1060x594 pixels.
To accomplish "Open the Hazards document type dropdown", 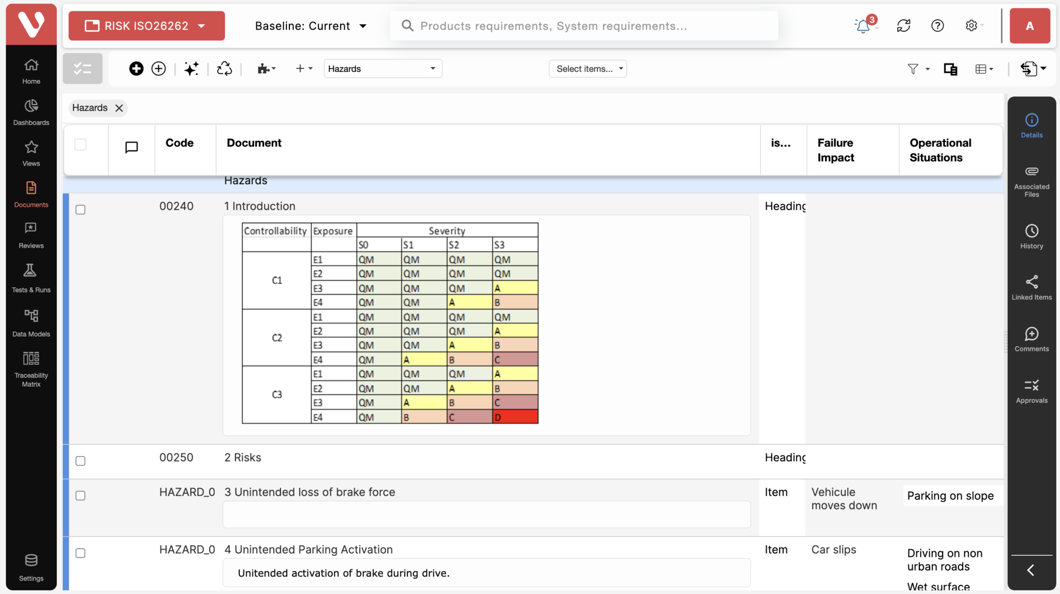I will (x=382, y=68).
